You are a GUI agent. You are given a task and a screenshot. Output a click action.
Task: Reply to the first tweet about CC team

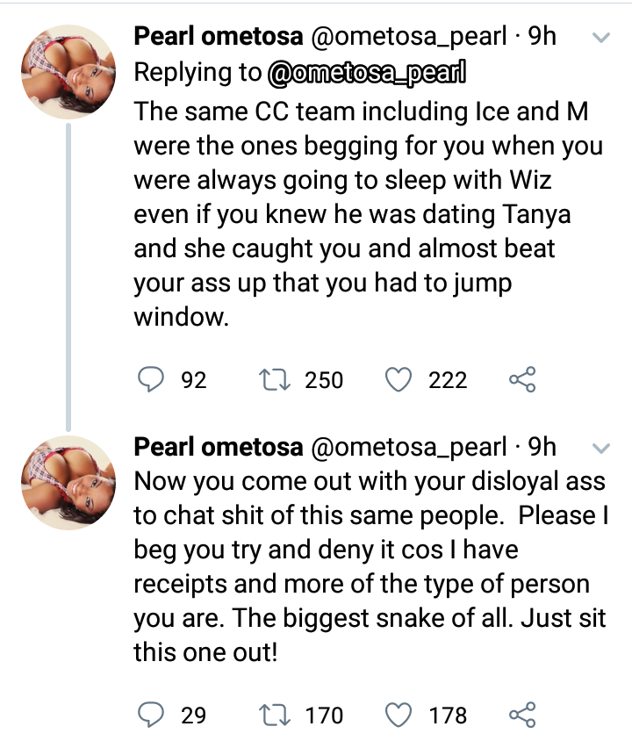[153, 380]
